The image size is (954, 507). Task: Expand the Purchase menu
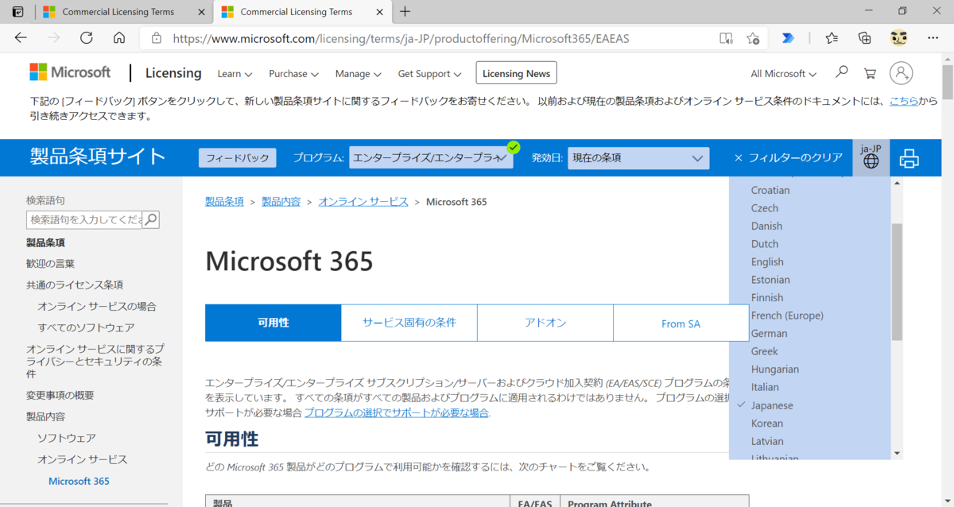point(293,74)
